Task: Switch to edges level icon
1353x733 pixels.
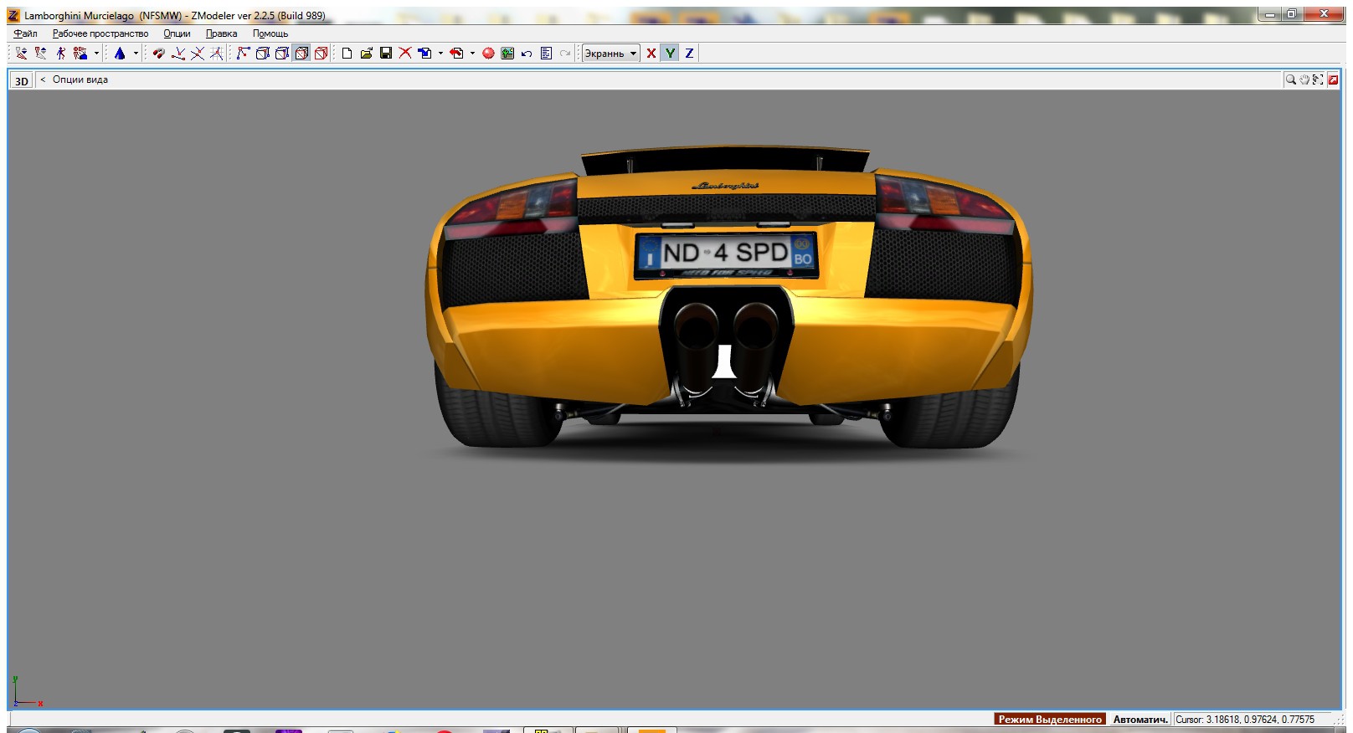Action: click(198, 53)
